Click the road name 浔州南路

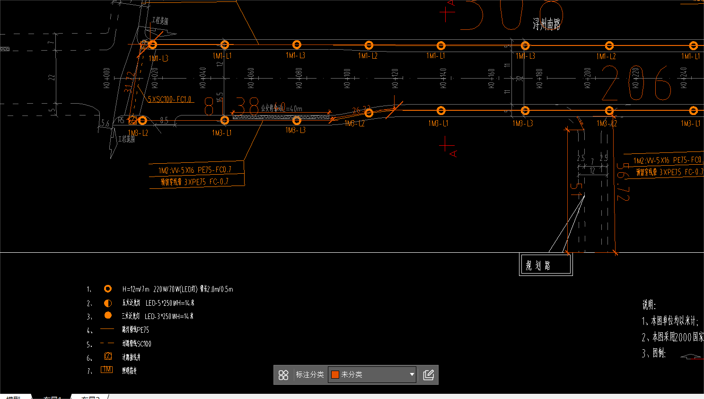click(546, 24)
